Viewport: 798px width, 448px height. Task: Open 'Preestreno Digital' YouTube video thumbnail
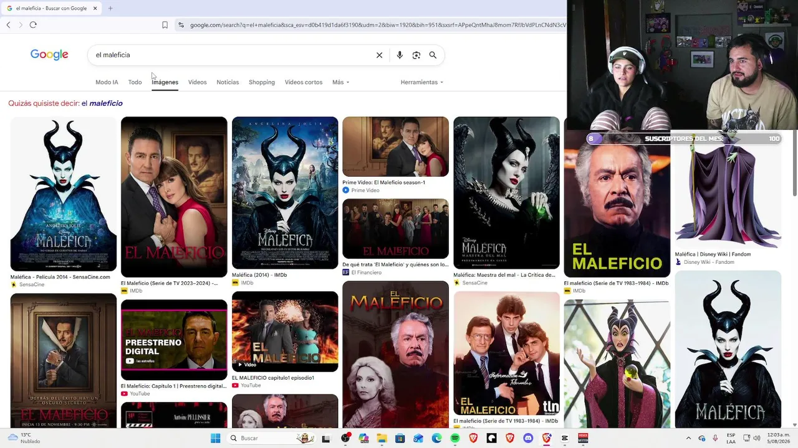coord(174,340)
